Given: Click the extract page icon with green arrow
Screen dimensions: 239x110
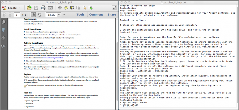Looking at the screenshot, I should click(91, 8).
